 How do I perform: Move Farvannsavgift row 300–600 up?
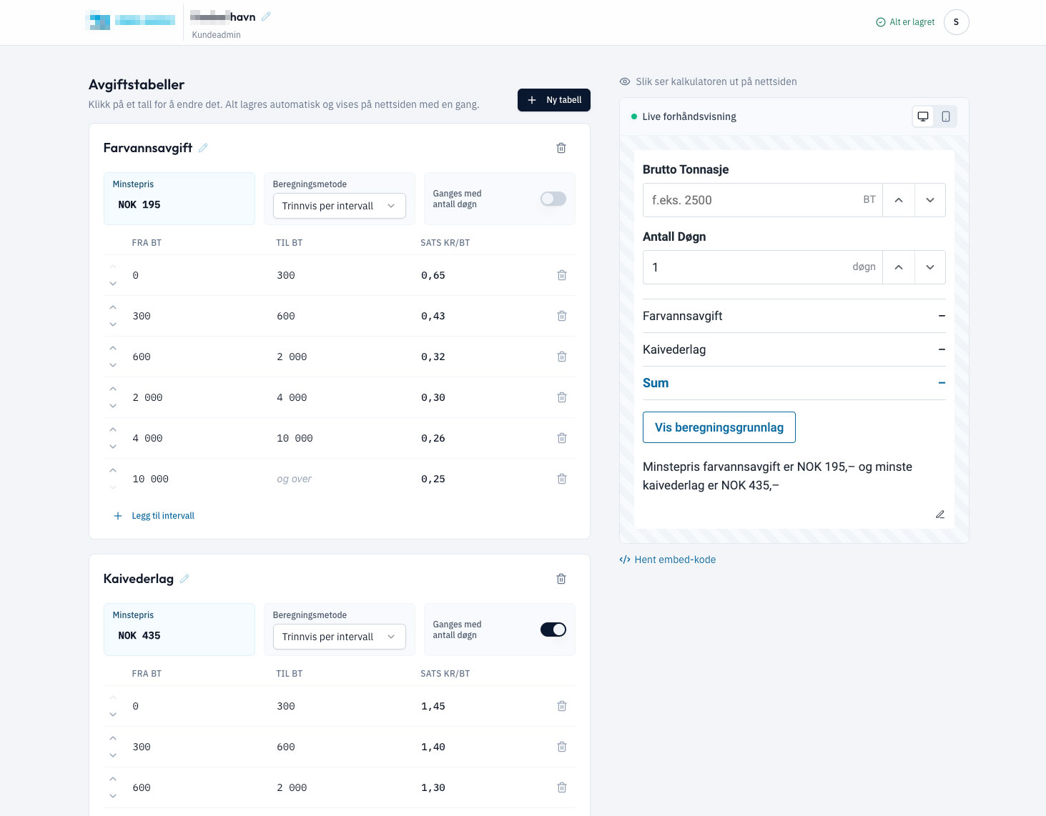[113, 307]
